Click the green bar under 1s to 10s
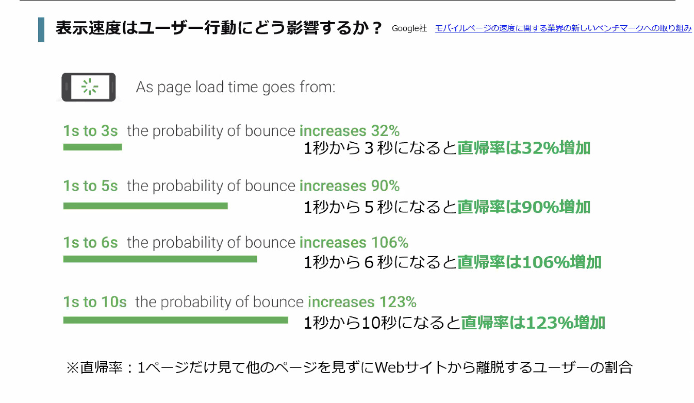The image size is (694, 403). tap(175, 320)
